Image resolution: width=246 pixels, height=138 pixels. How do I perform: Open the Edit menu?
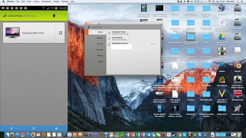click(23, 2)
